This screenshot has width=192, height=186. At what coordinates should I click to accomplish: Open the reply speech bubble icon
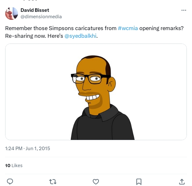(x=10, y=182)
